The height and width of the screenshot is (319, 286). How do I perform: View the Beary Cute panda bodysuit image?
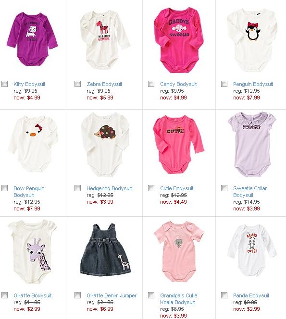(252, 250)
